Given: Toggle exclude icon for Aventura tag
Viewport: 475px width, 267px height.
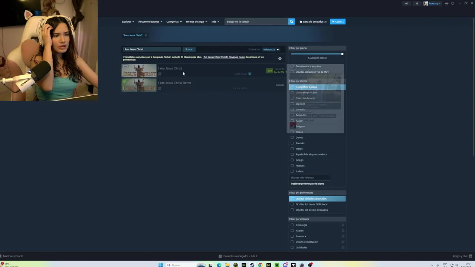Looking at the screenshot, I should coord(343,236).
